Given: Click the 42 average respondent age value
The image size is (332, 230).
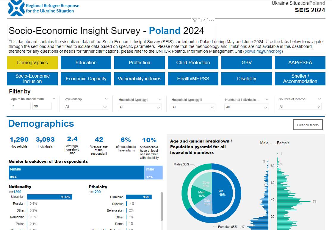Looking at the screenshot, I should tap(99, 139).
